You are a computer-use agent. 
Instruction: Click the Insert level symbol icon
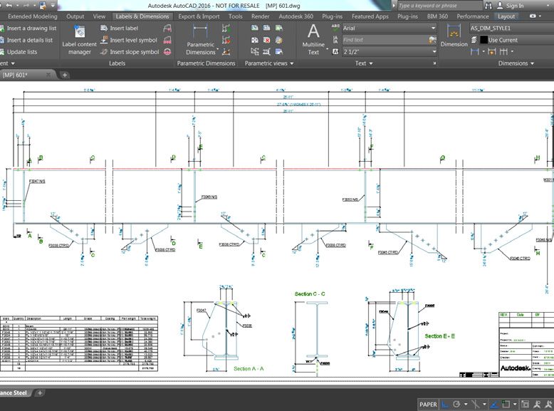[103, 41]
